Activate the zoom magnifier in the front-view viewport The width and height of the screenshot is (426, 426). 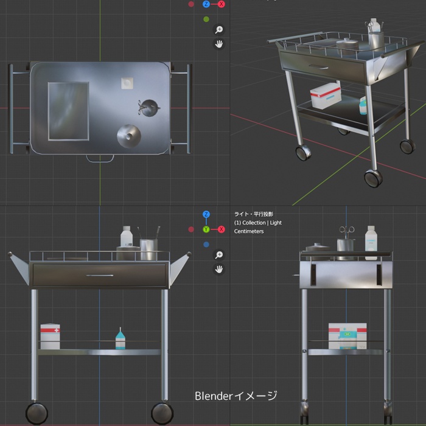(218, 255)
